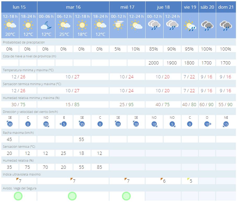Click the 100% precipitation value for Saturday

click(x=207, y=49)
